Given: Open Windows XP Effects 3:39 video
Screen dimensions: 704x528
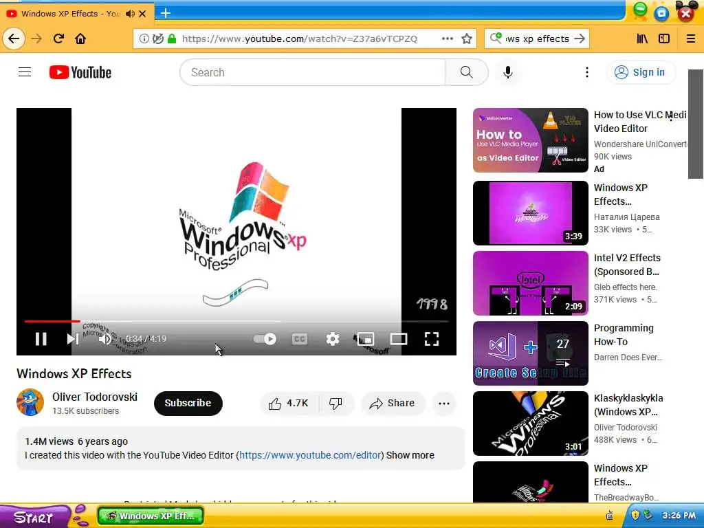Looking at the screenshot, I should click(530, 213).
